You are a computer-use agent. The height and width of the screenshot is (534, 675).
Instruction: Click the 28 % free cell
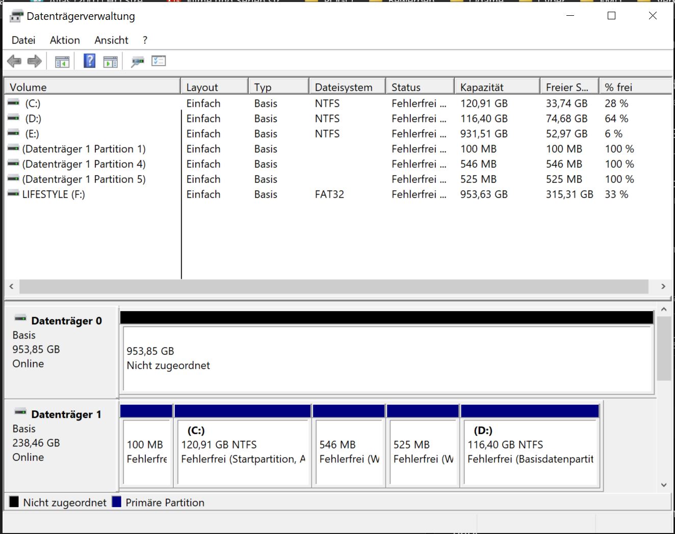tap(616, 103)
